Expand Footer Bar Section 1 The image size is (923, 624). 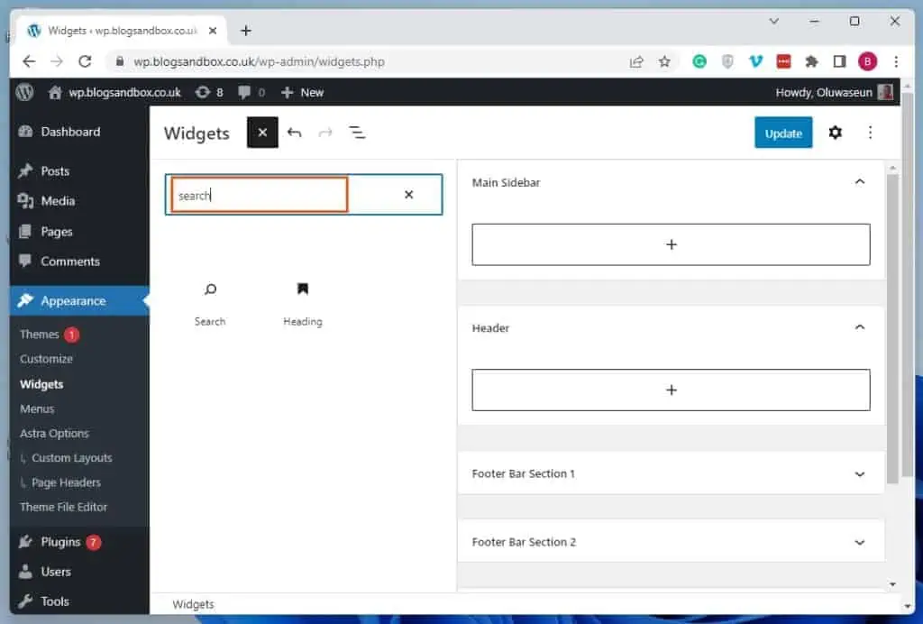[x=859, y=473]
